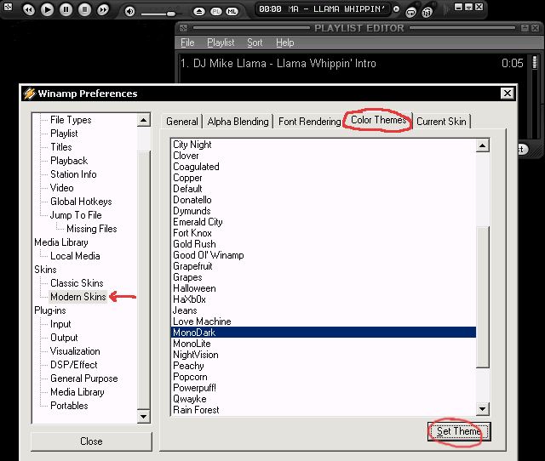Toggle the shuffle button in player

click(x=427, y=13)
